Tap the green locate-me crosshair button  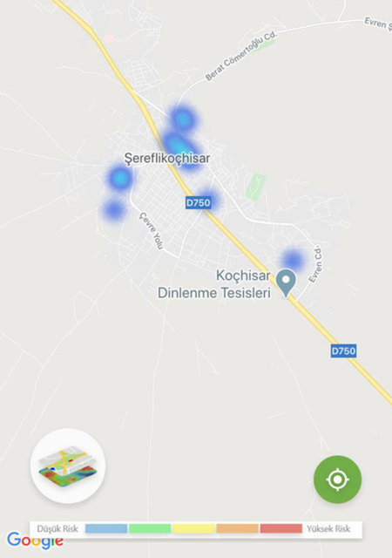[x=337, y=480]
